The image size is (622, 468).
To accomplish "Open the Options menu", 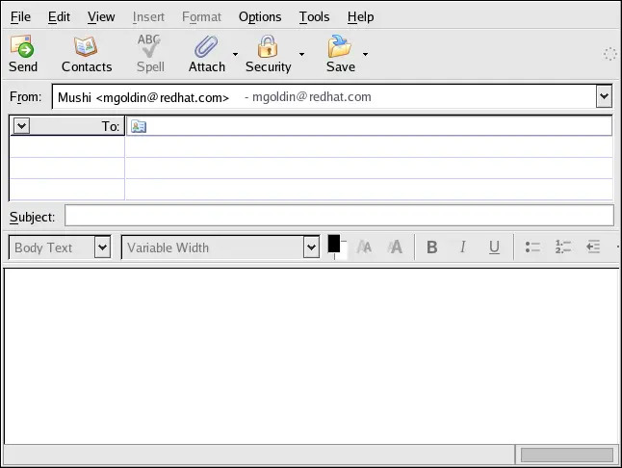I will 260,16.
